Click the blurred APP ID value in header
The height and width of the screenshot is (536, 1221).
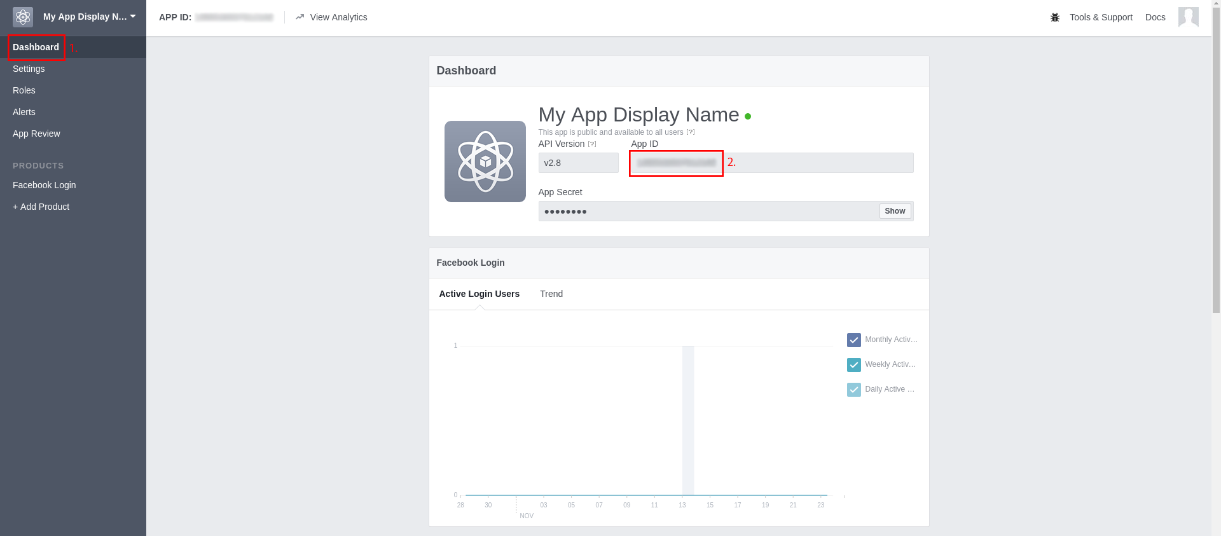(234, 17)
